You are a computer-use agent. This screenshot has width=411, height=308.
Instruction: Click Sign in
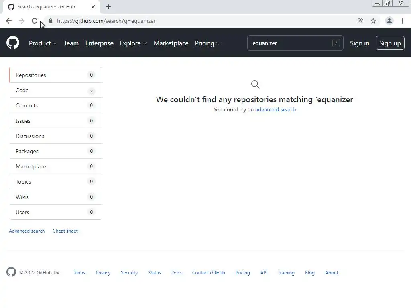[360, 43]
